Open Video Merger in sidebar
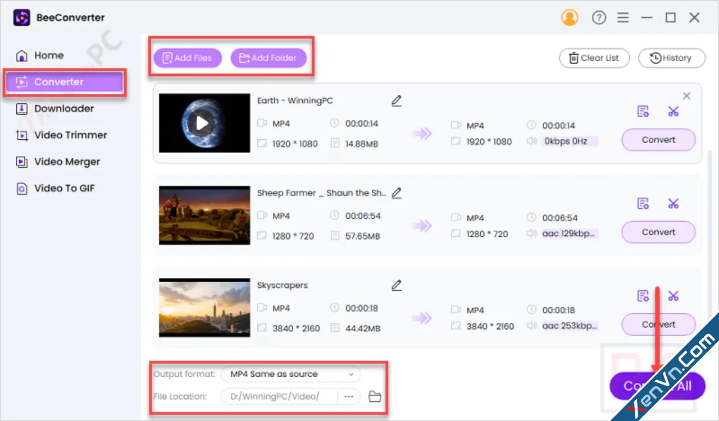Image resolution: width=719 pixels, height=421 pixels. coord(58,162)
